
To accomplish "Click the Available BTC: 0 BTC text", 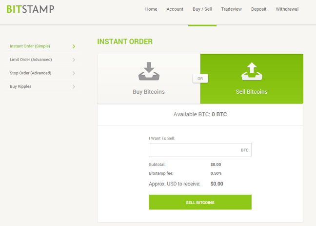I will click(x=200, y=114).
